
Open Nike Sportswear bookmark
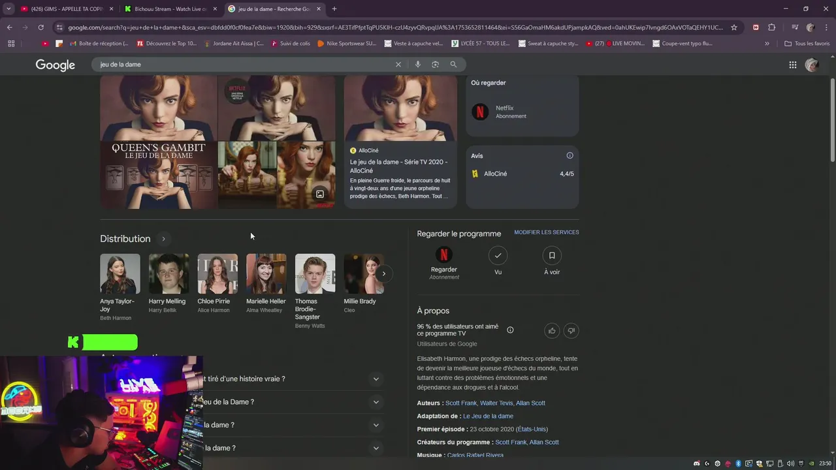pos(347,44)
